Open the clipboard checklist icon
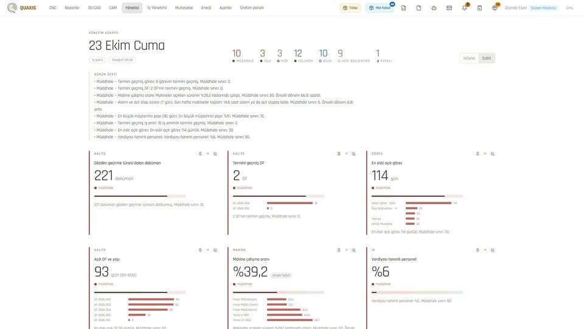The width and height of the screenshot is (584, 329). pyautogui.click(x=480, y=8)
